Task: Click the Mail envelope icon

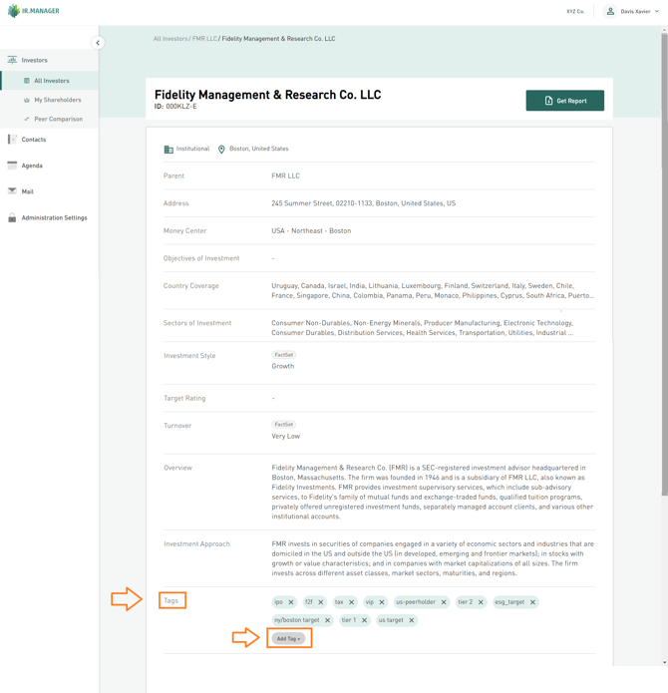Action: pos(12,190)
